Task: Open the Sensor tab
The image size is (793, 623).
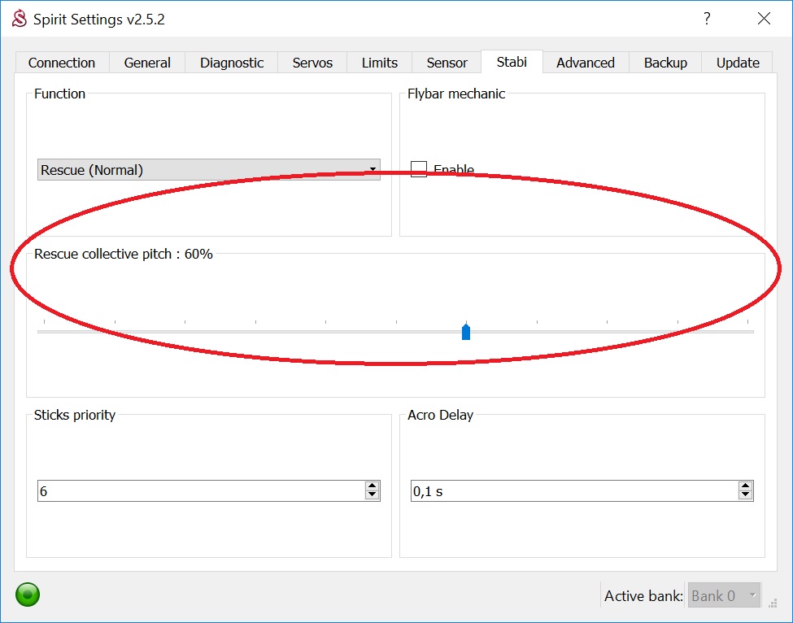Action: [447, 63]
